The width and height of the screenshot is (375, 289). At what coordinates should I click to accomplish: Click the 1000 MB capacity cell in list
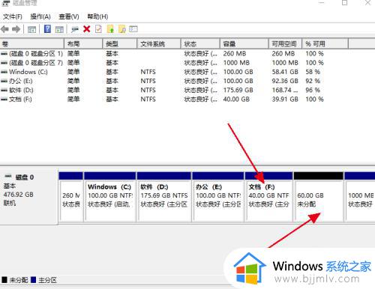pos(236,63)
